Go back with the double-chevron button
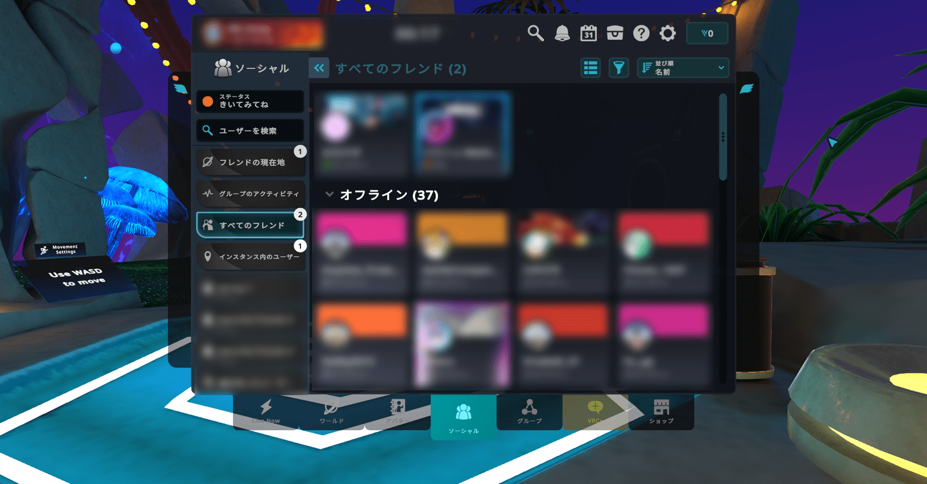927x484 pixels. coord(319,68)
